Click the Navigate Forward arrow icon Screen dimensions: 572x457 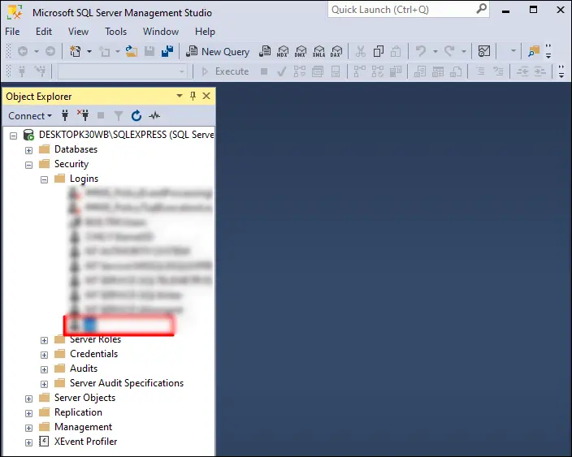50,51
